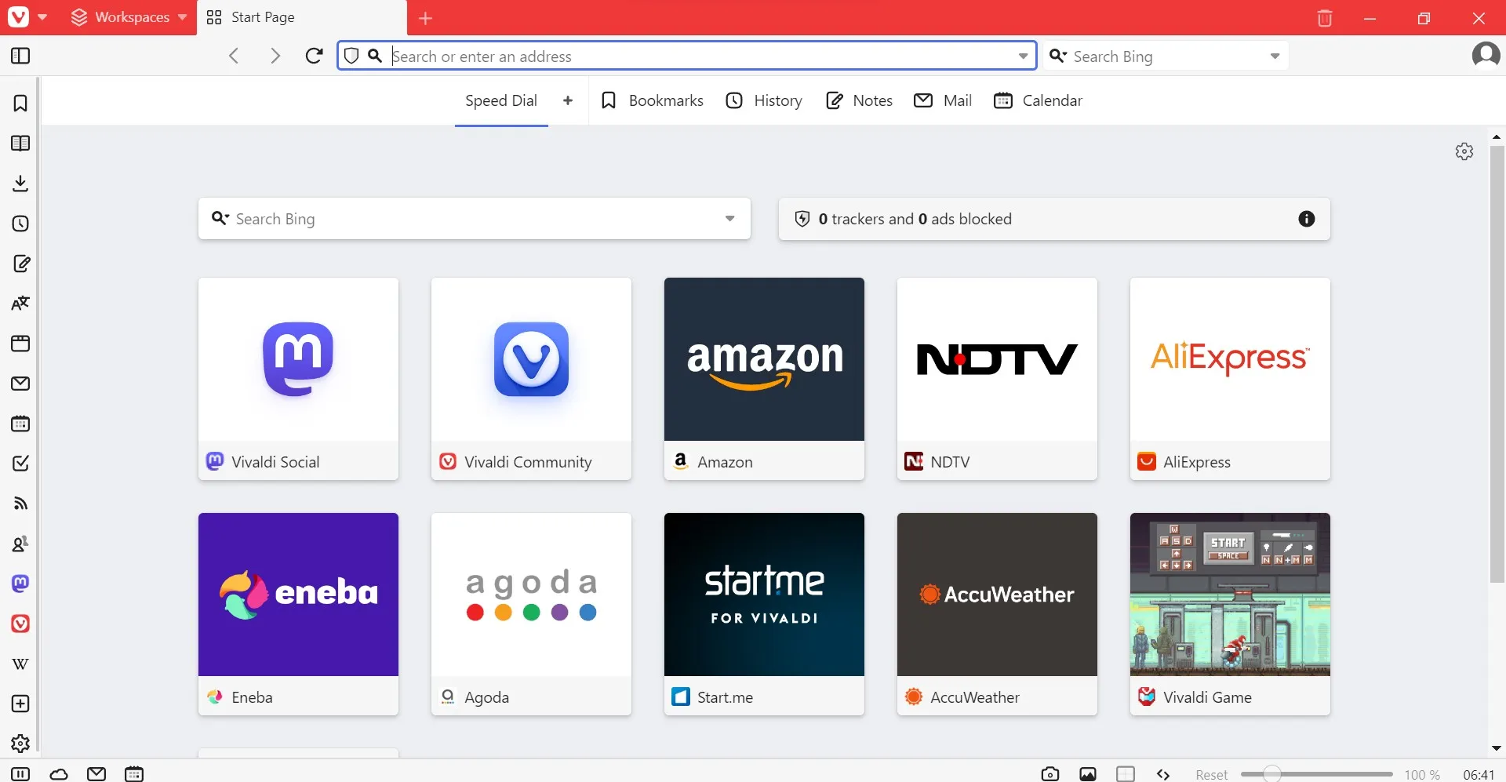The width and height of the screenshot is (1506, 782).
Task: Add a new Speed Dial group
Action: point(568,100)
